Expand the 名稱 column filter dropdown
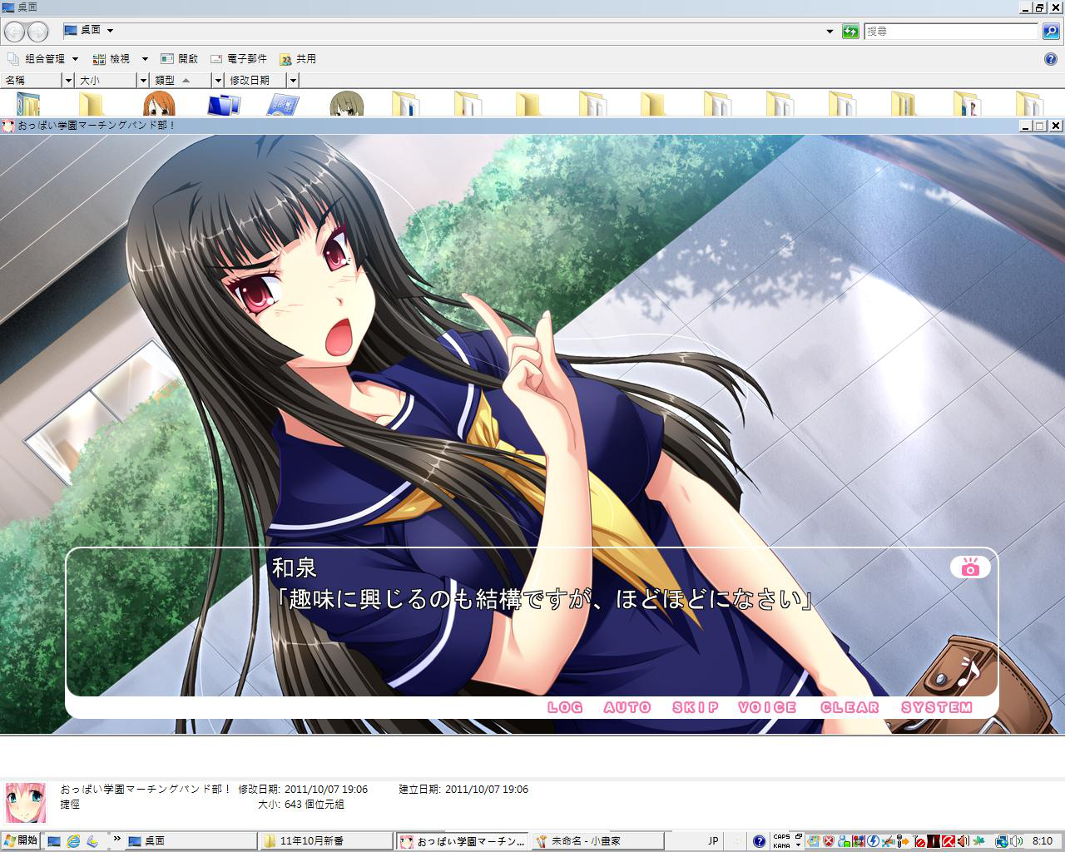The height and width of the screenshot is (852, 1065). coord(68,80)
